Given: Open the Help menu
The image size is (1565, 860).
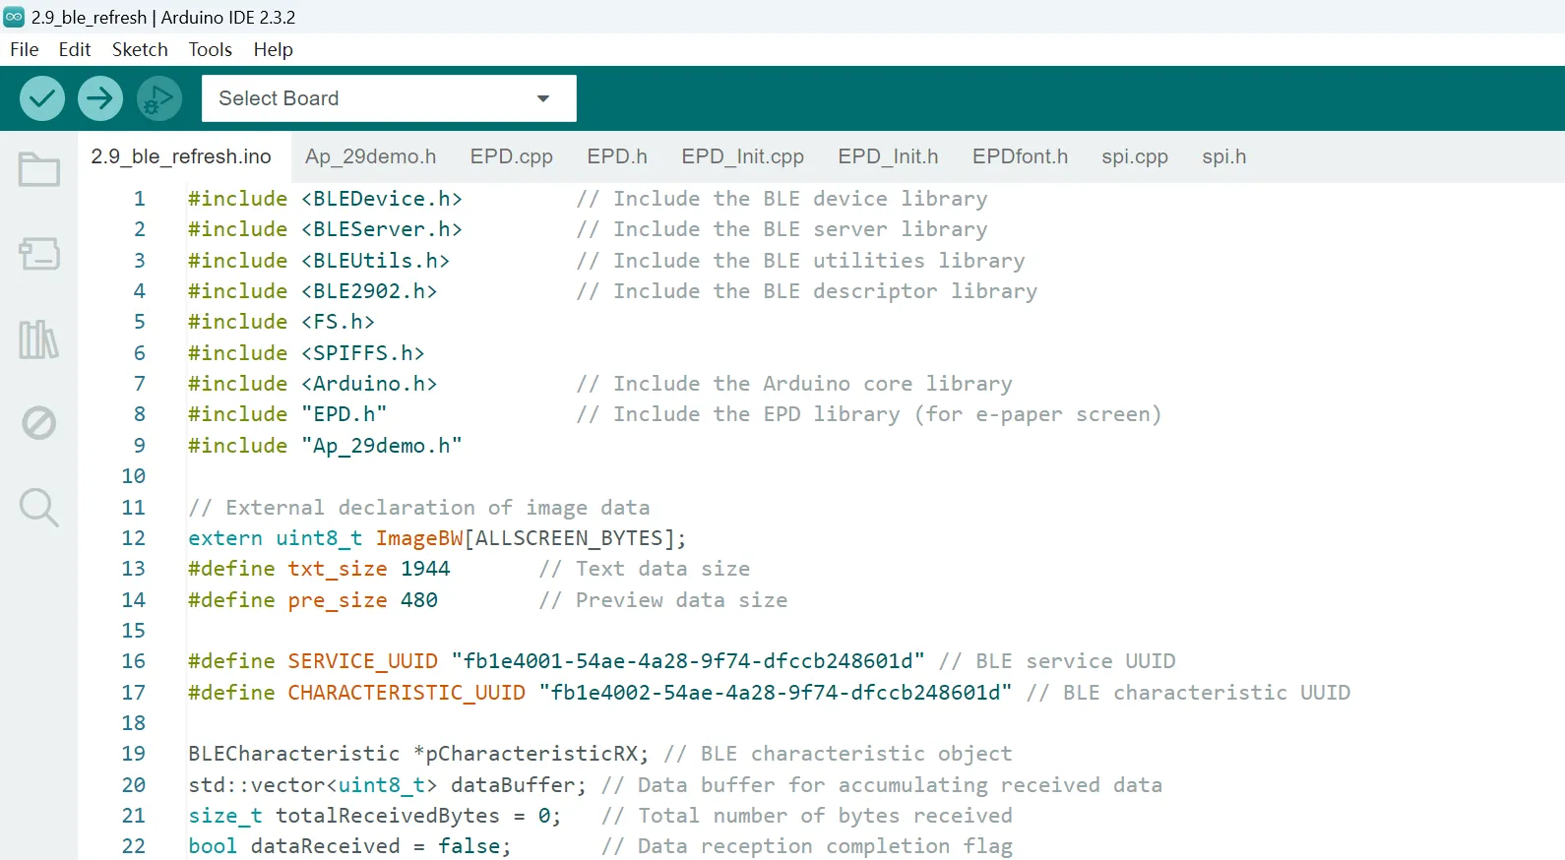Looking at the screenshot, I should 273,49.
